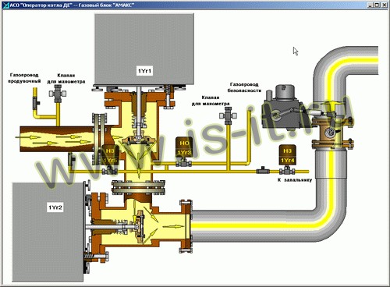Click the purge gas pipeline shutoff valve
The image size is (390, 287).
pyautogui.click(x=36, y=103)
